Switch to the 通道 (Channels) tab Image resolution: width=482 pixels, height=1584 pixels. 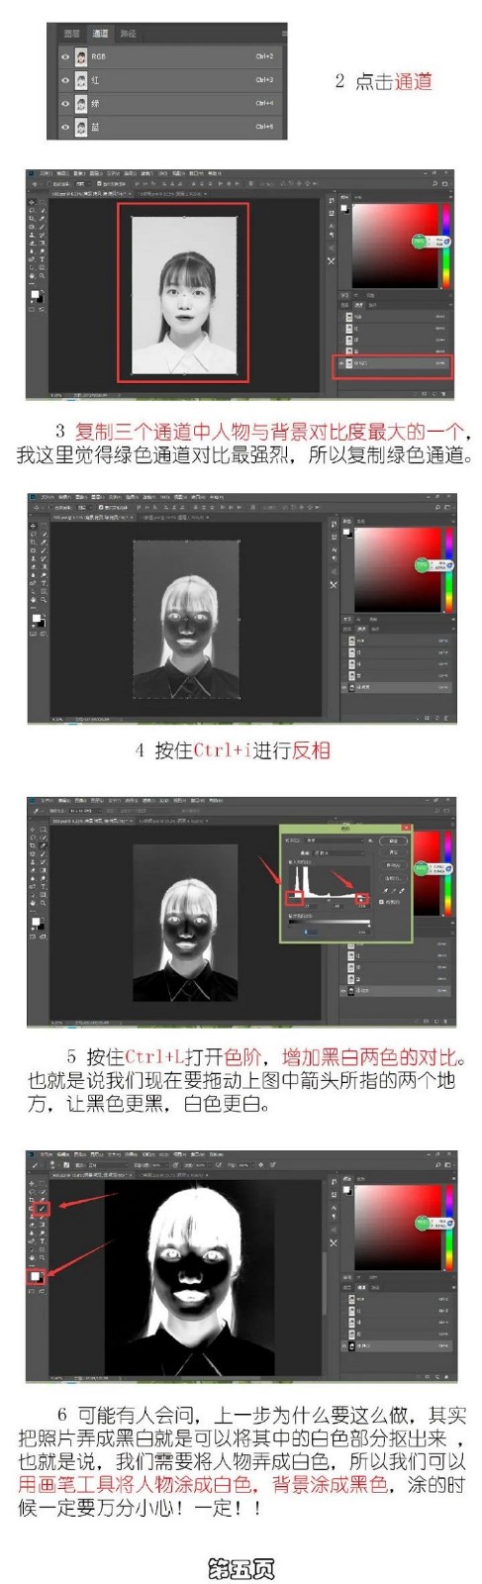(100, 34)
